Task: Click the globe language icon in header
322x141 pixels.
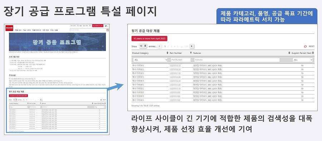Action: coord(106,26)
